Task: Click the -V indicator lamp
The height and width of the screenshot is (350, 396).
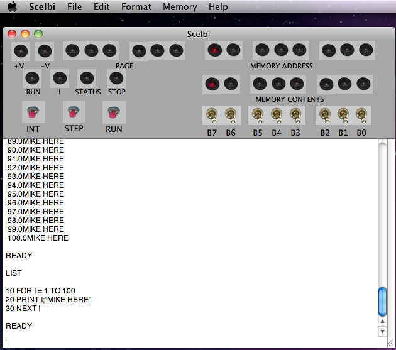Action: tap(45, 52)
